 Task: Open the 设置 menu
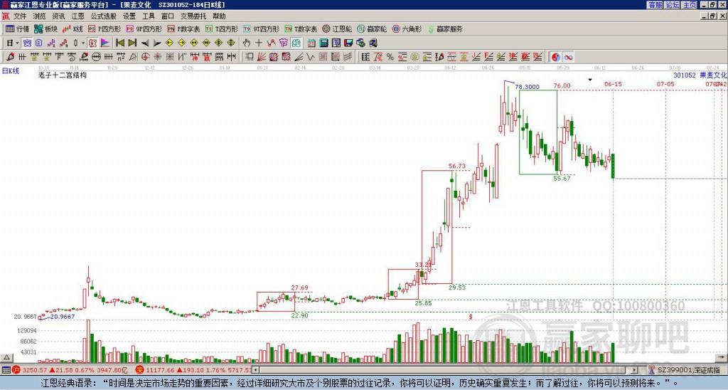coord(129,16)
